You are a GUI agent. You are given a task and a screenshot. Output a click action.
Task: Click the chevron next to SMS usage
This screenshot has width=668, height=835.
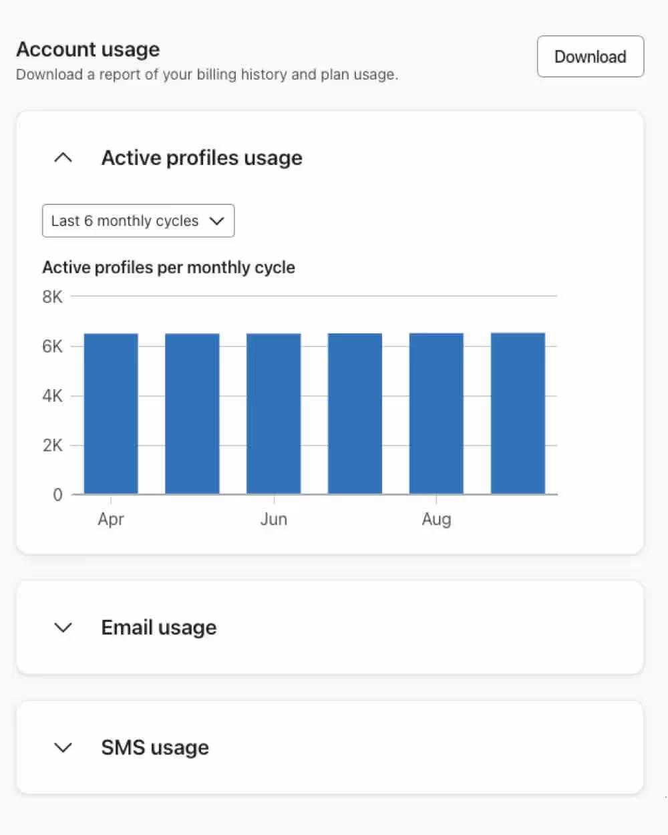coord(63,747)
